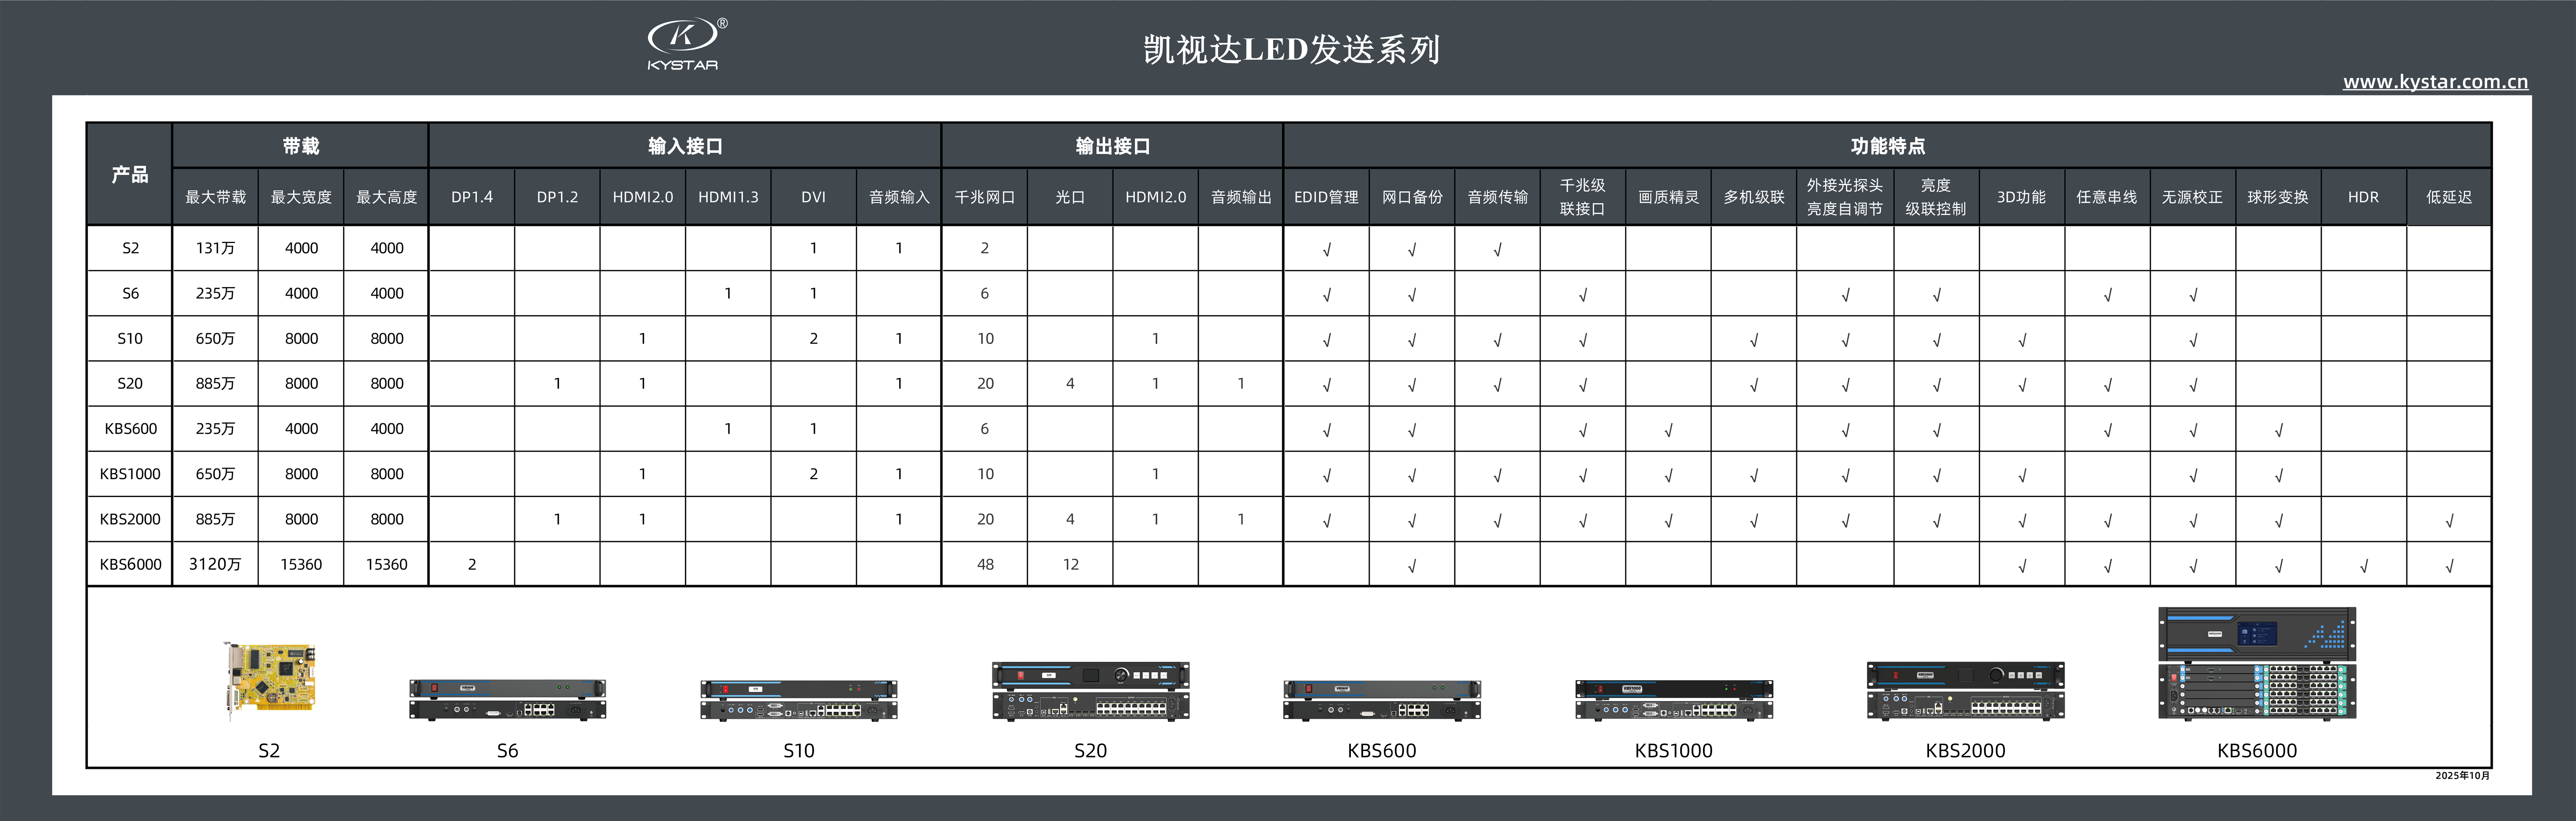Open the www.kystar.com.cn link

click(2434, 81)
